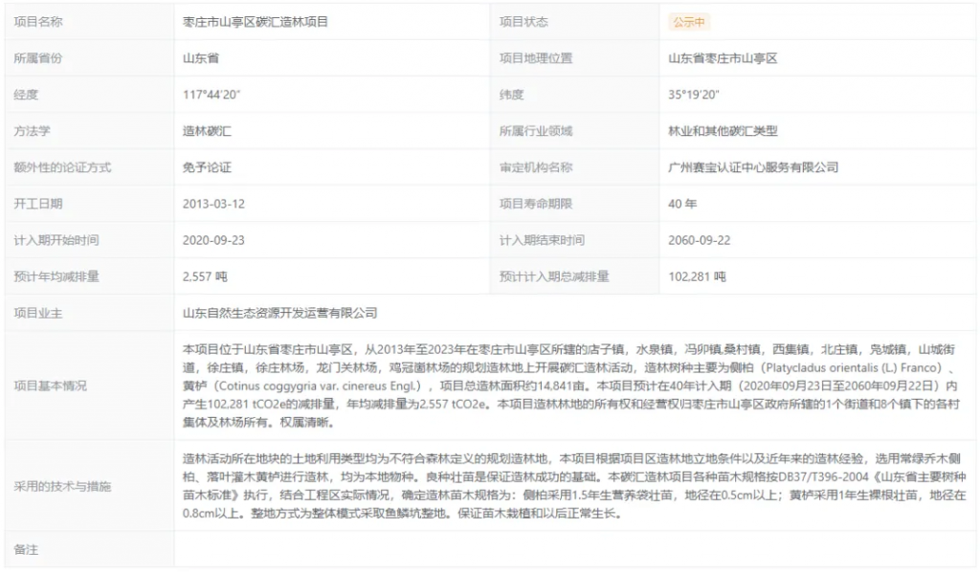Click latitude value 35°19'20"
980x572 pixels.
point(693,95)
